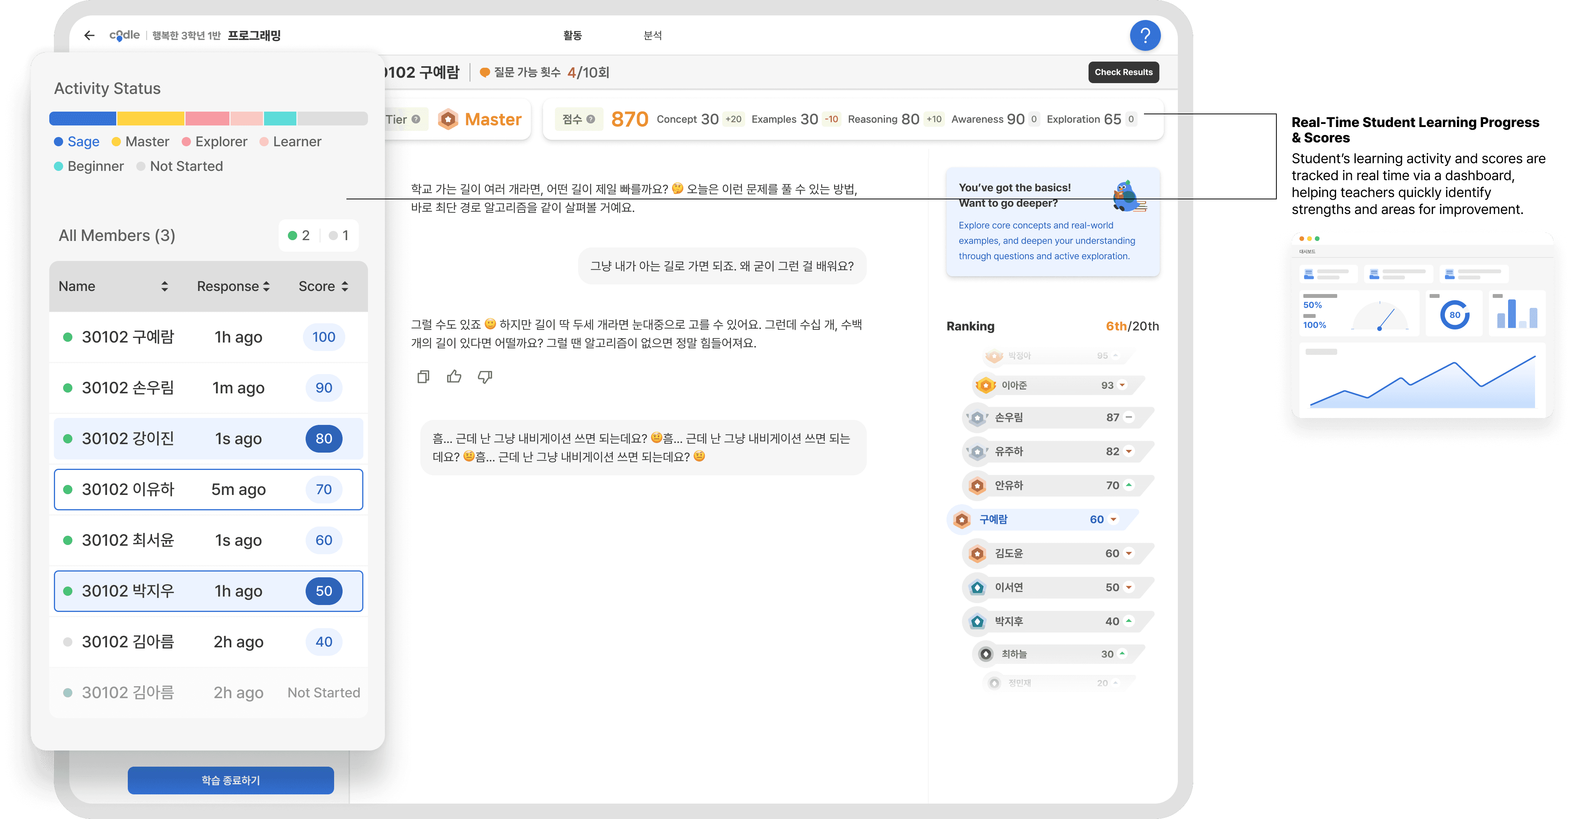1572x819 pixels.
Task: Click the back arrow icon
Action: pos(90,35)
